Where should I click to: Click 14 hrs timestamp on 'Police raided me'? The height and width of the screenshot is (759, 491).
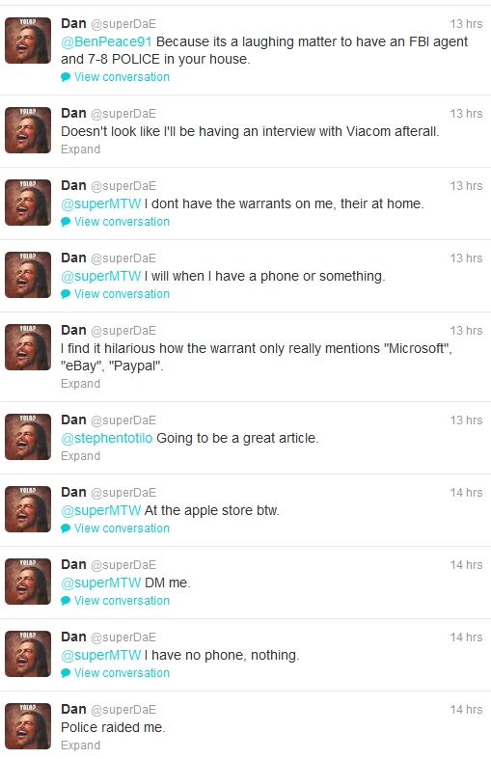pos(466,710)
